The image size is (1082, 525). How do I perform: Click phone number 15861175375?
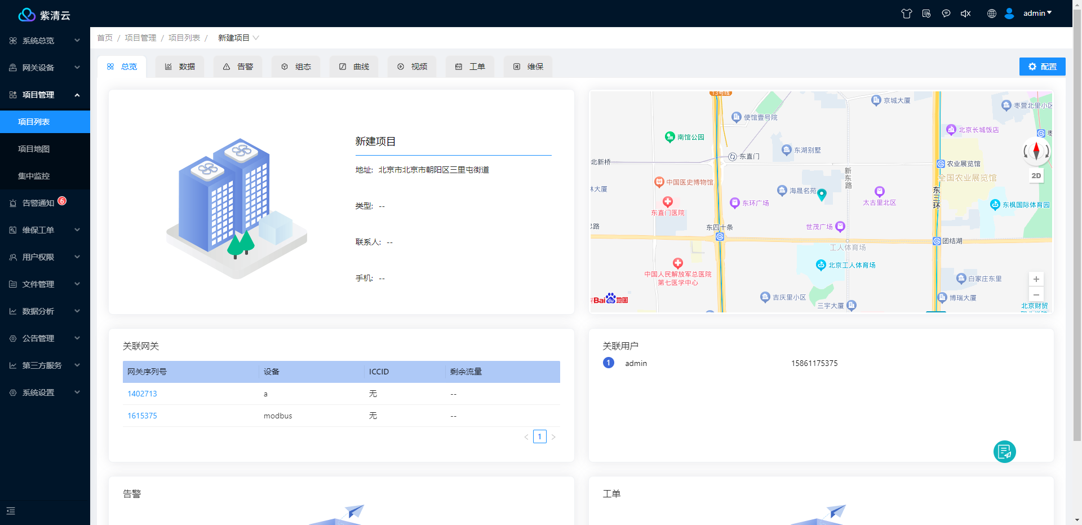(x=814, y=363)
